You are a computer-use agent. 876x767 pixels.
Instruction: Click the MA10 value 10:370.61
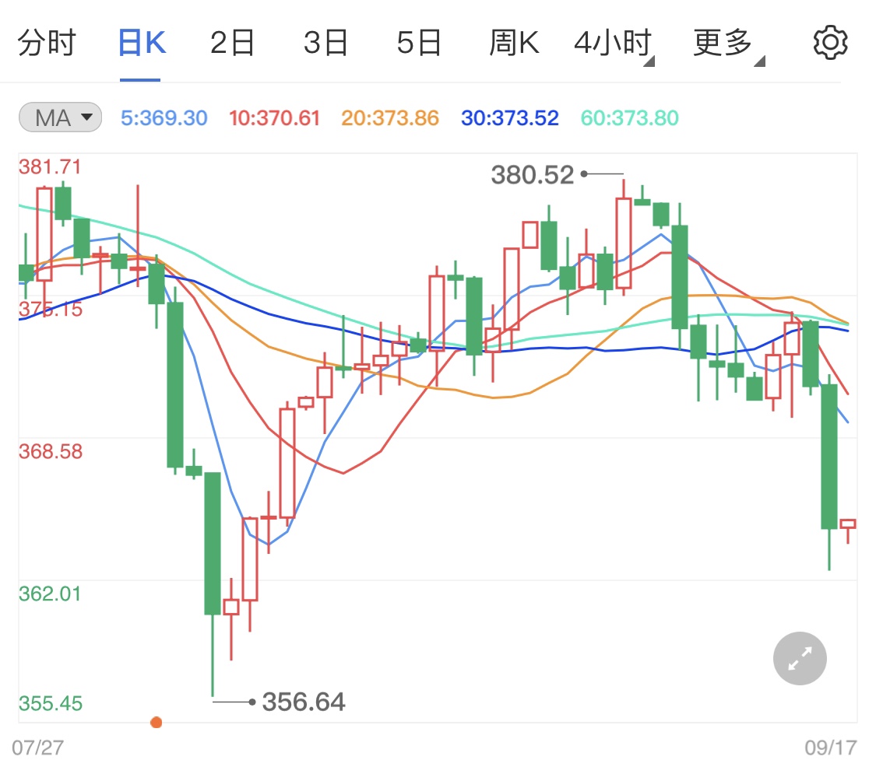point(274,117)
